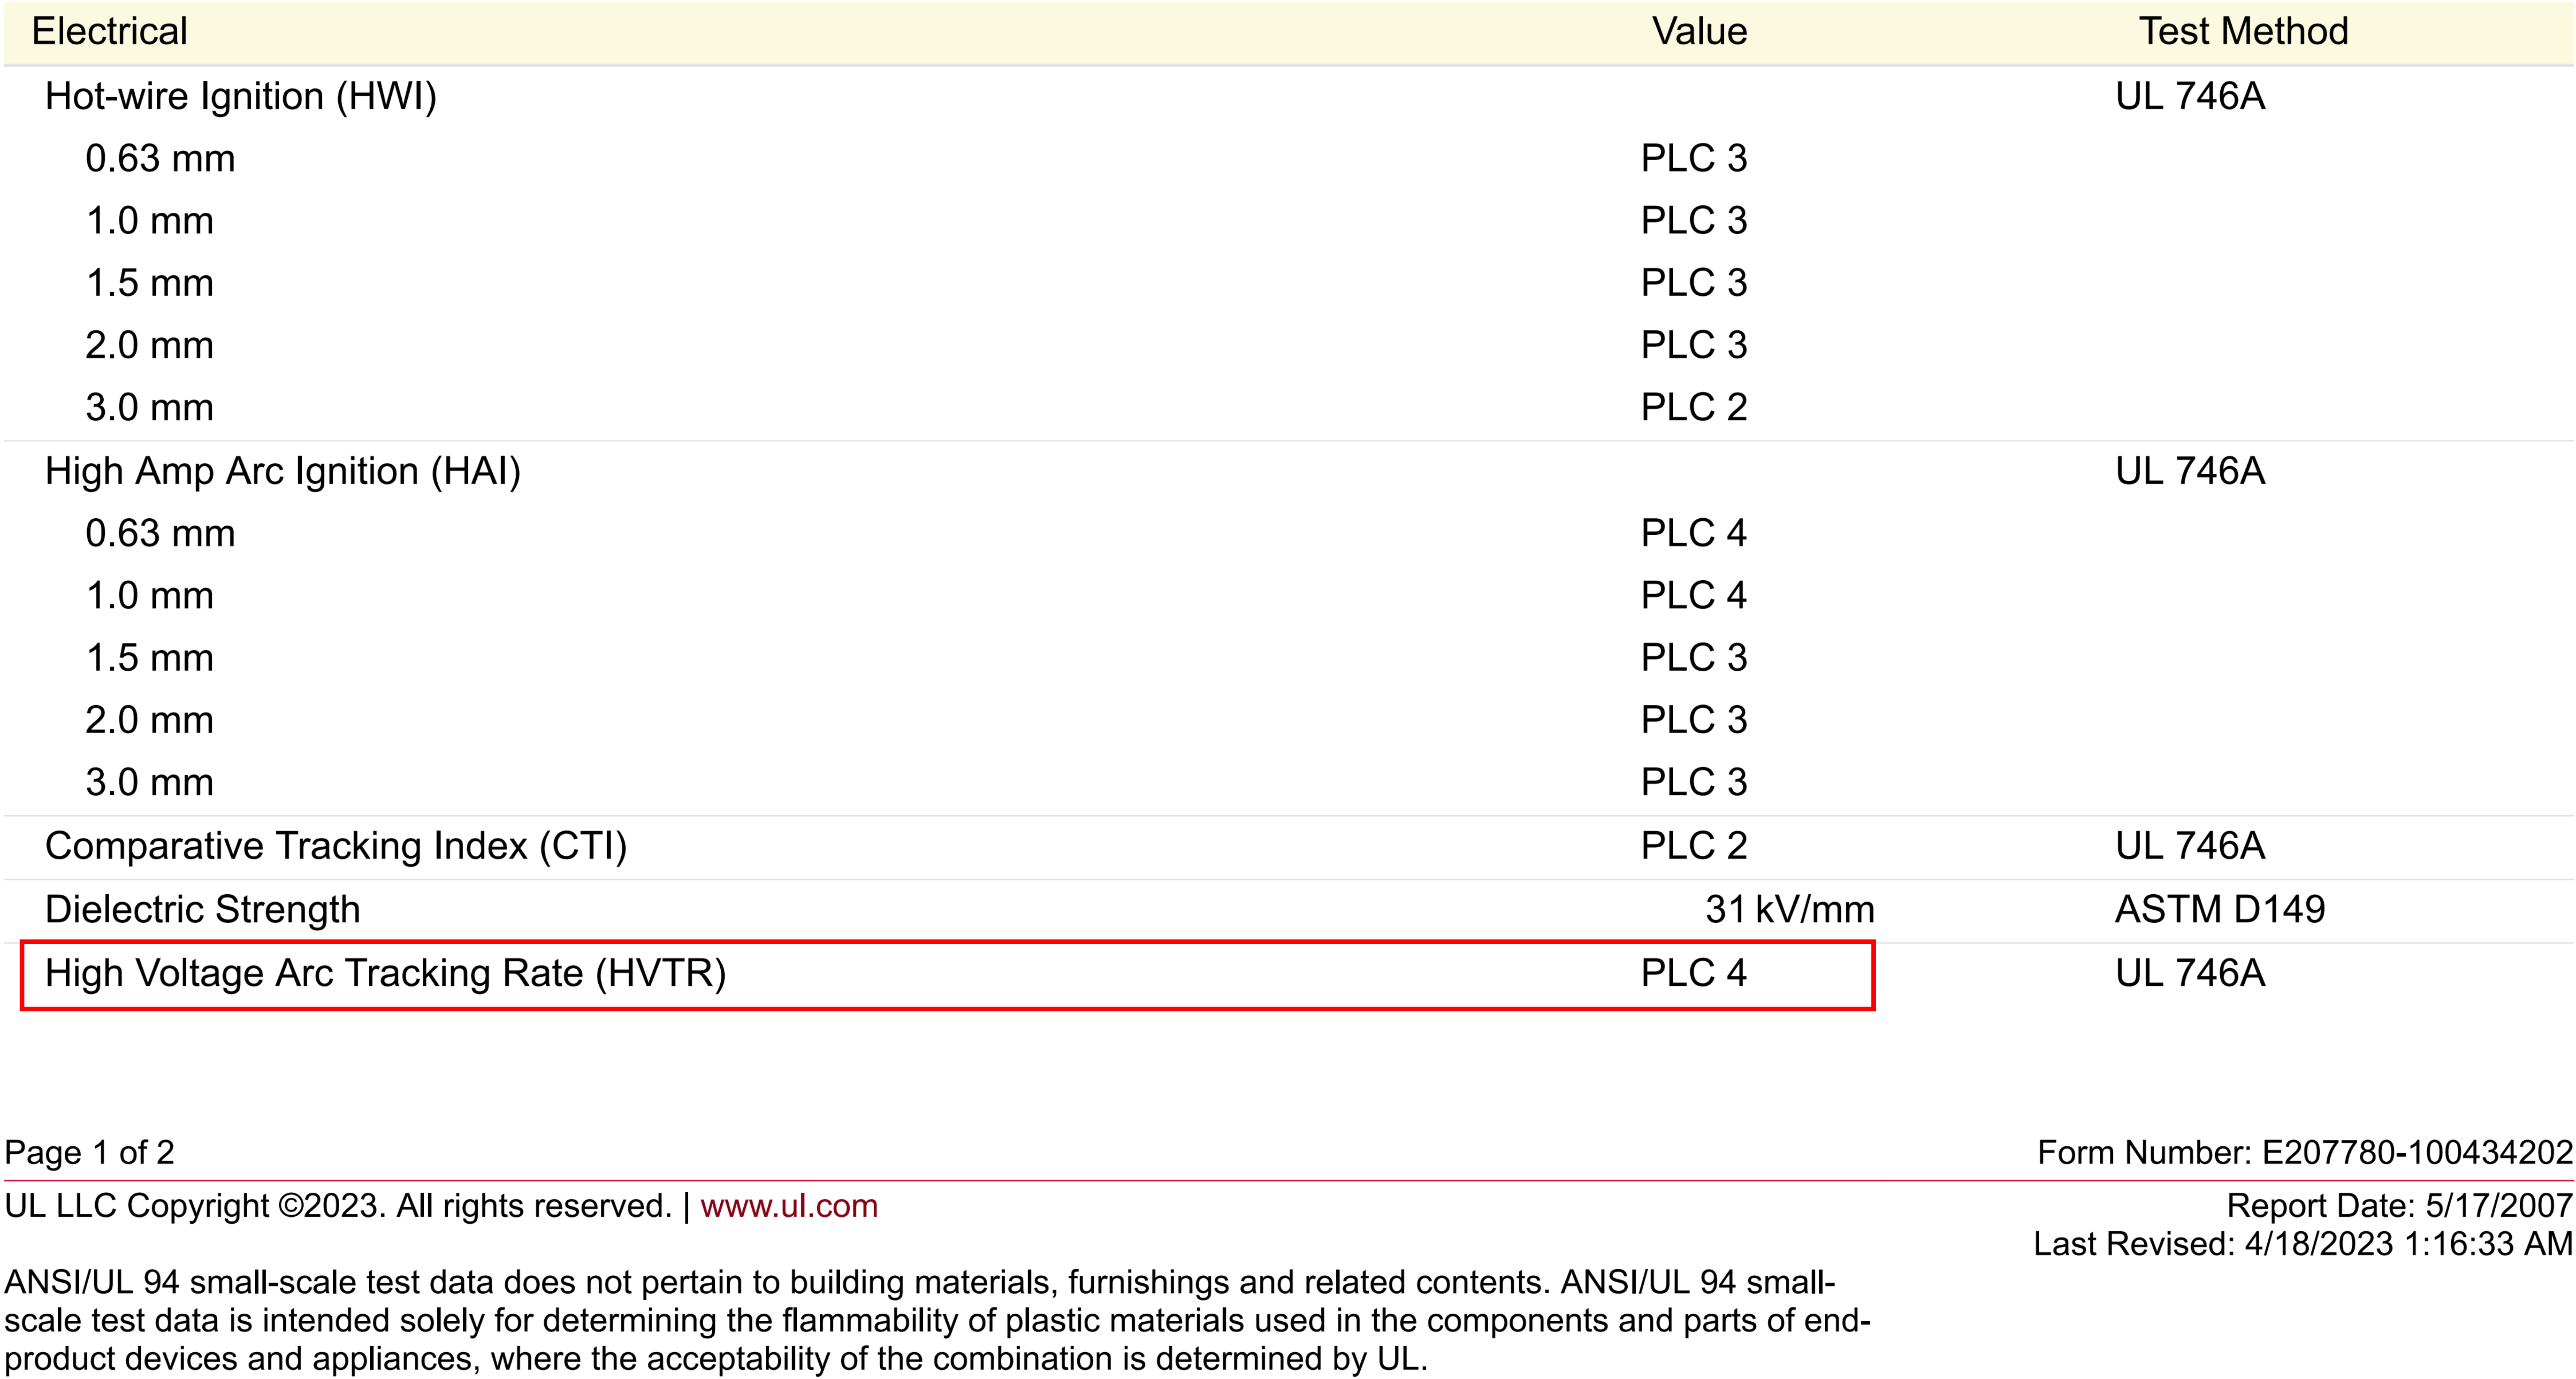Select the "Comparative Tracking Index (CTI)" label
The height and width of the screenshot is (1379, 2576).
pyautogui.click(x=336, y=847)
